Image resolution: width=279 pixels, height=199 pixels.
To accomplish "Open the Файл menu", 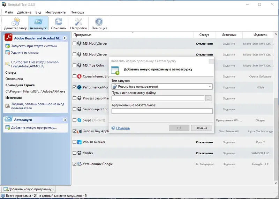I will coord(9,12).
